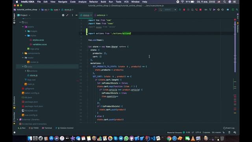The height and width of the screenshot is (142, 252).
Task: Click the red error indicator atop editor gutter
Action: point(235,19)
